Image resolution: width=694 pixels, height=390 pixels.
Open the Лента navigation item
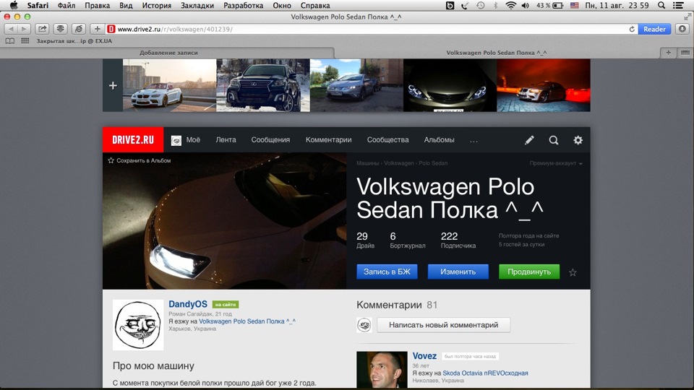(x=226, y=139)
